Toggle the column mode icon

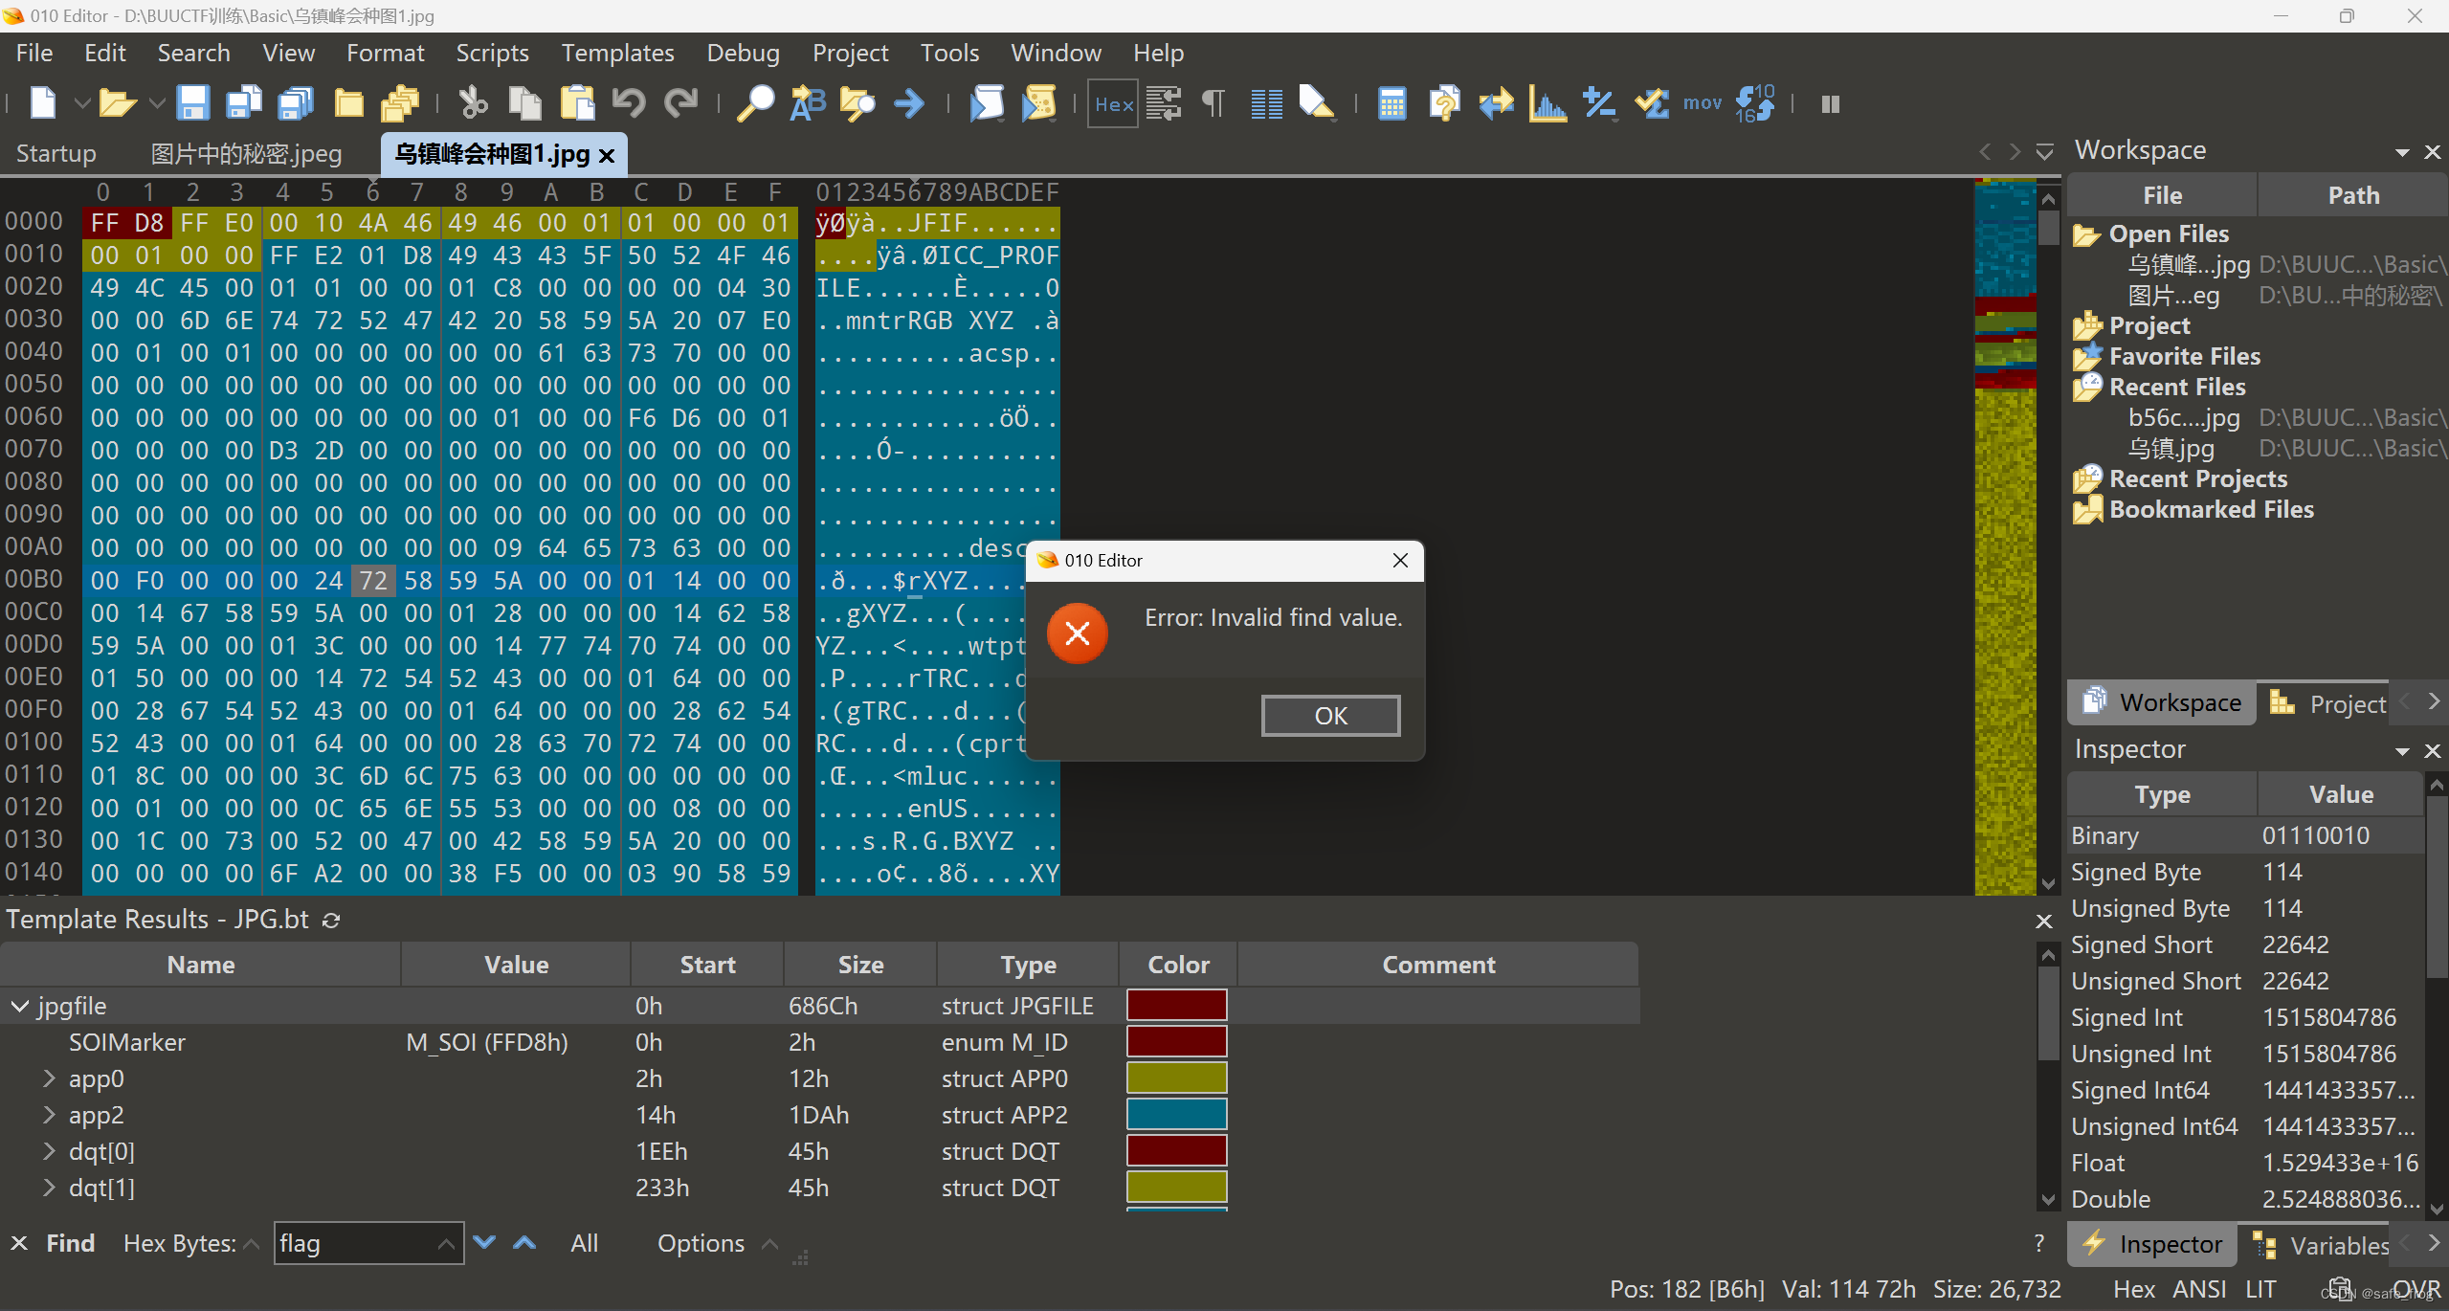point(1266,103)
